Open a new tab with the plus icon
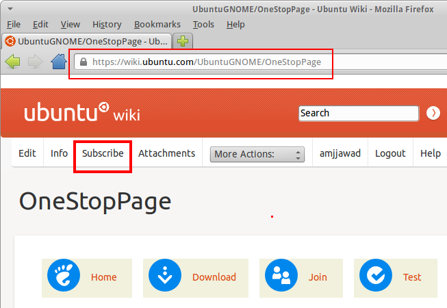 (x=183, y=41)
